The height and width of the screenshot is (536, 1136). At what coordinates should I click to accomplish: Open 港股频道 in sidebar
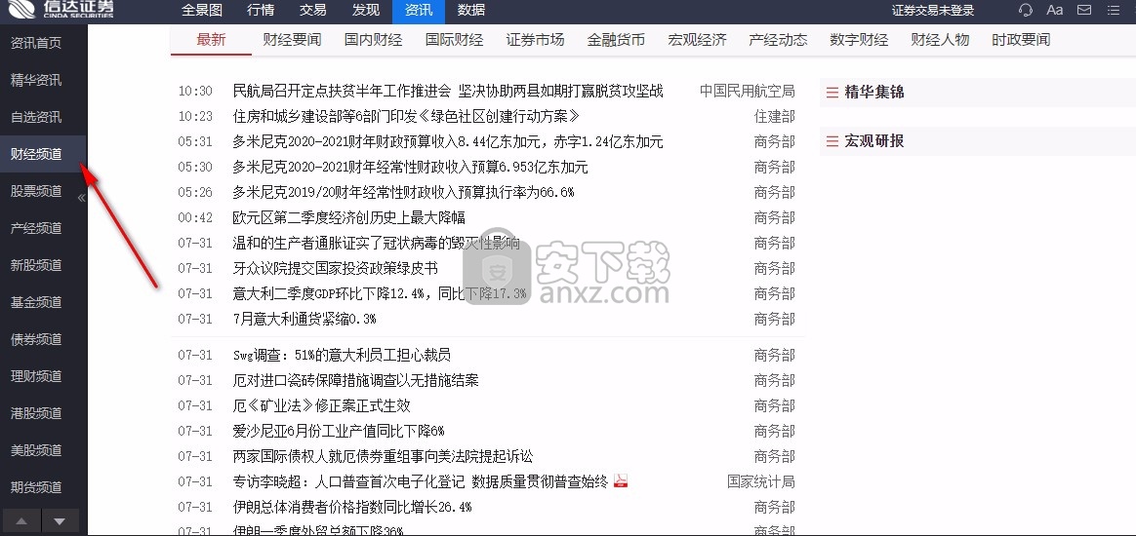(36, 414)
